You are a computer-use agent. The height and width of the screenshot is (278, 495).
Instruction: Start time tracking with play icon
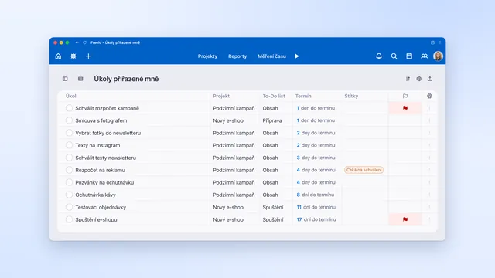[297, 56]
